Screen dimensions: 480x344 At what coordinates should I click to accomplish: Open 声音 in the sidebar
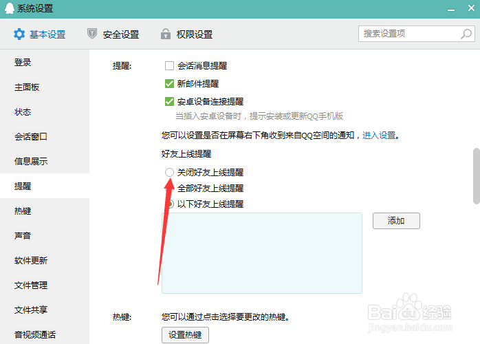[x=45, y=235]
